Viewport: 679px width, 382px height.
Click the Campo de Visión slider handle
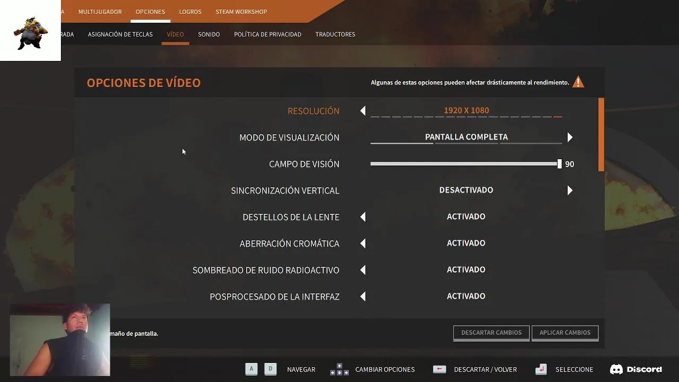tap(559, 164)
